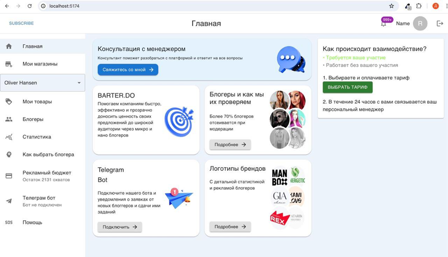Open the Телеграм бот section
Screen dimensions: 448x257
click(x=42, y=201)
